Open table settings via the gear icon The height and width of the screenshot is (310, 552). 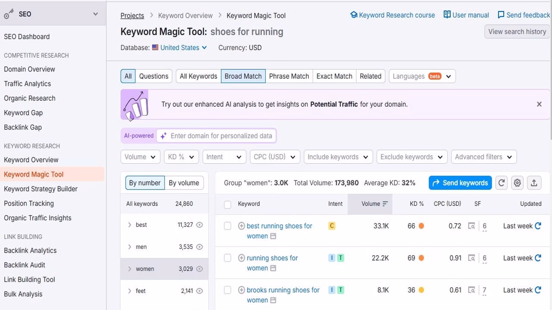click(x=517, y=183)
